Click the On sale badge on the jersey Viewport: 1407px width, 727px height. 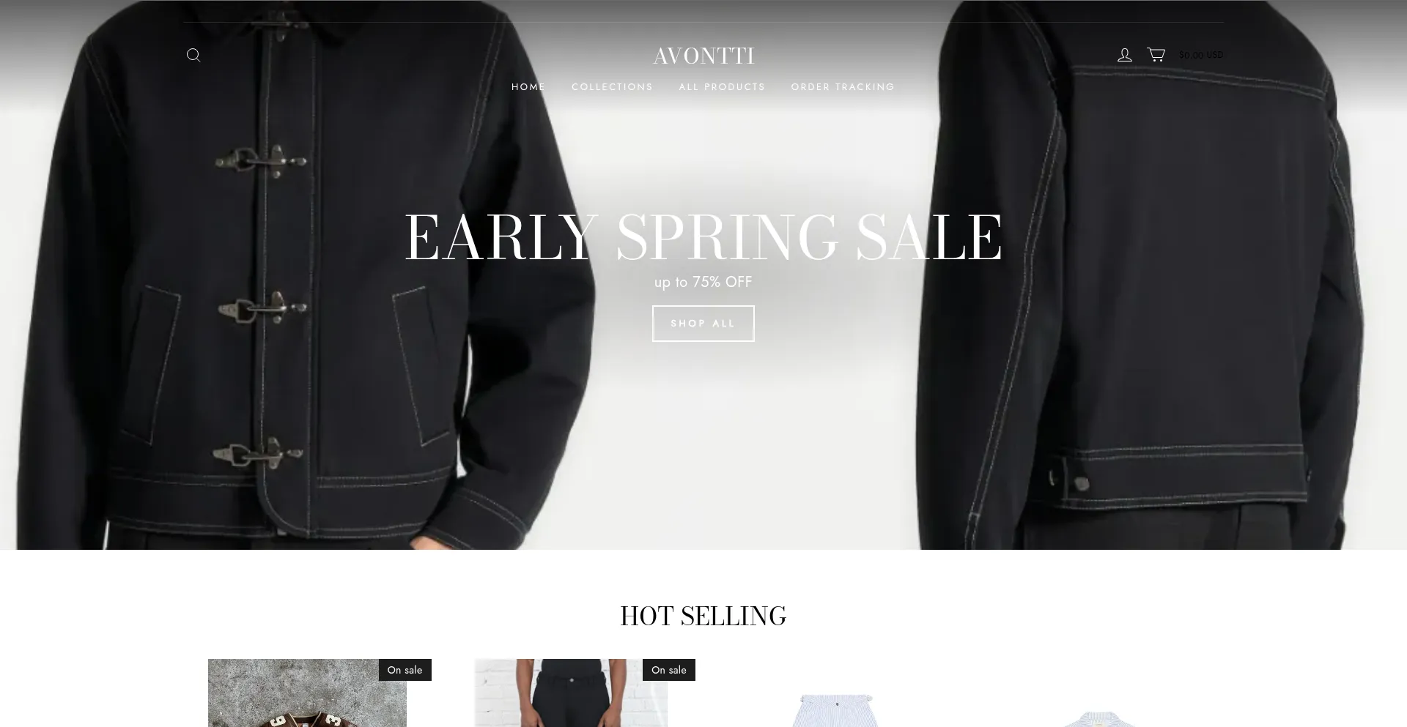405,670
